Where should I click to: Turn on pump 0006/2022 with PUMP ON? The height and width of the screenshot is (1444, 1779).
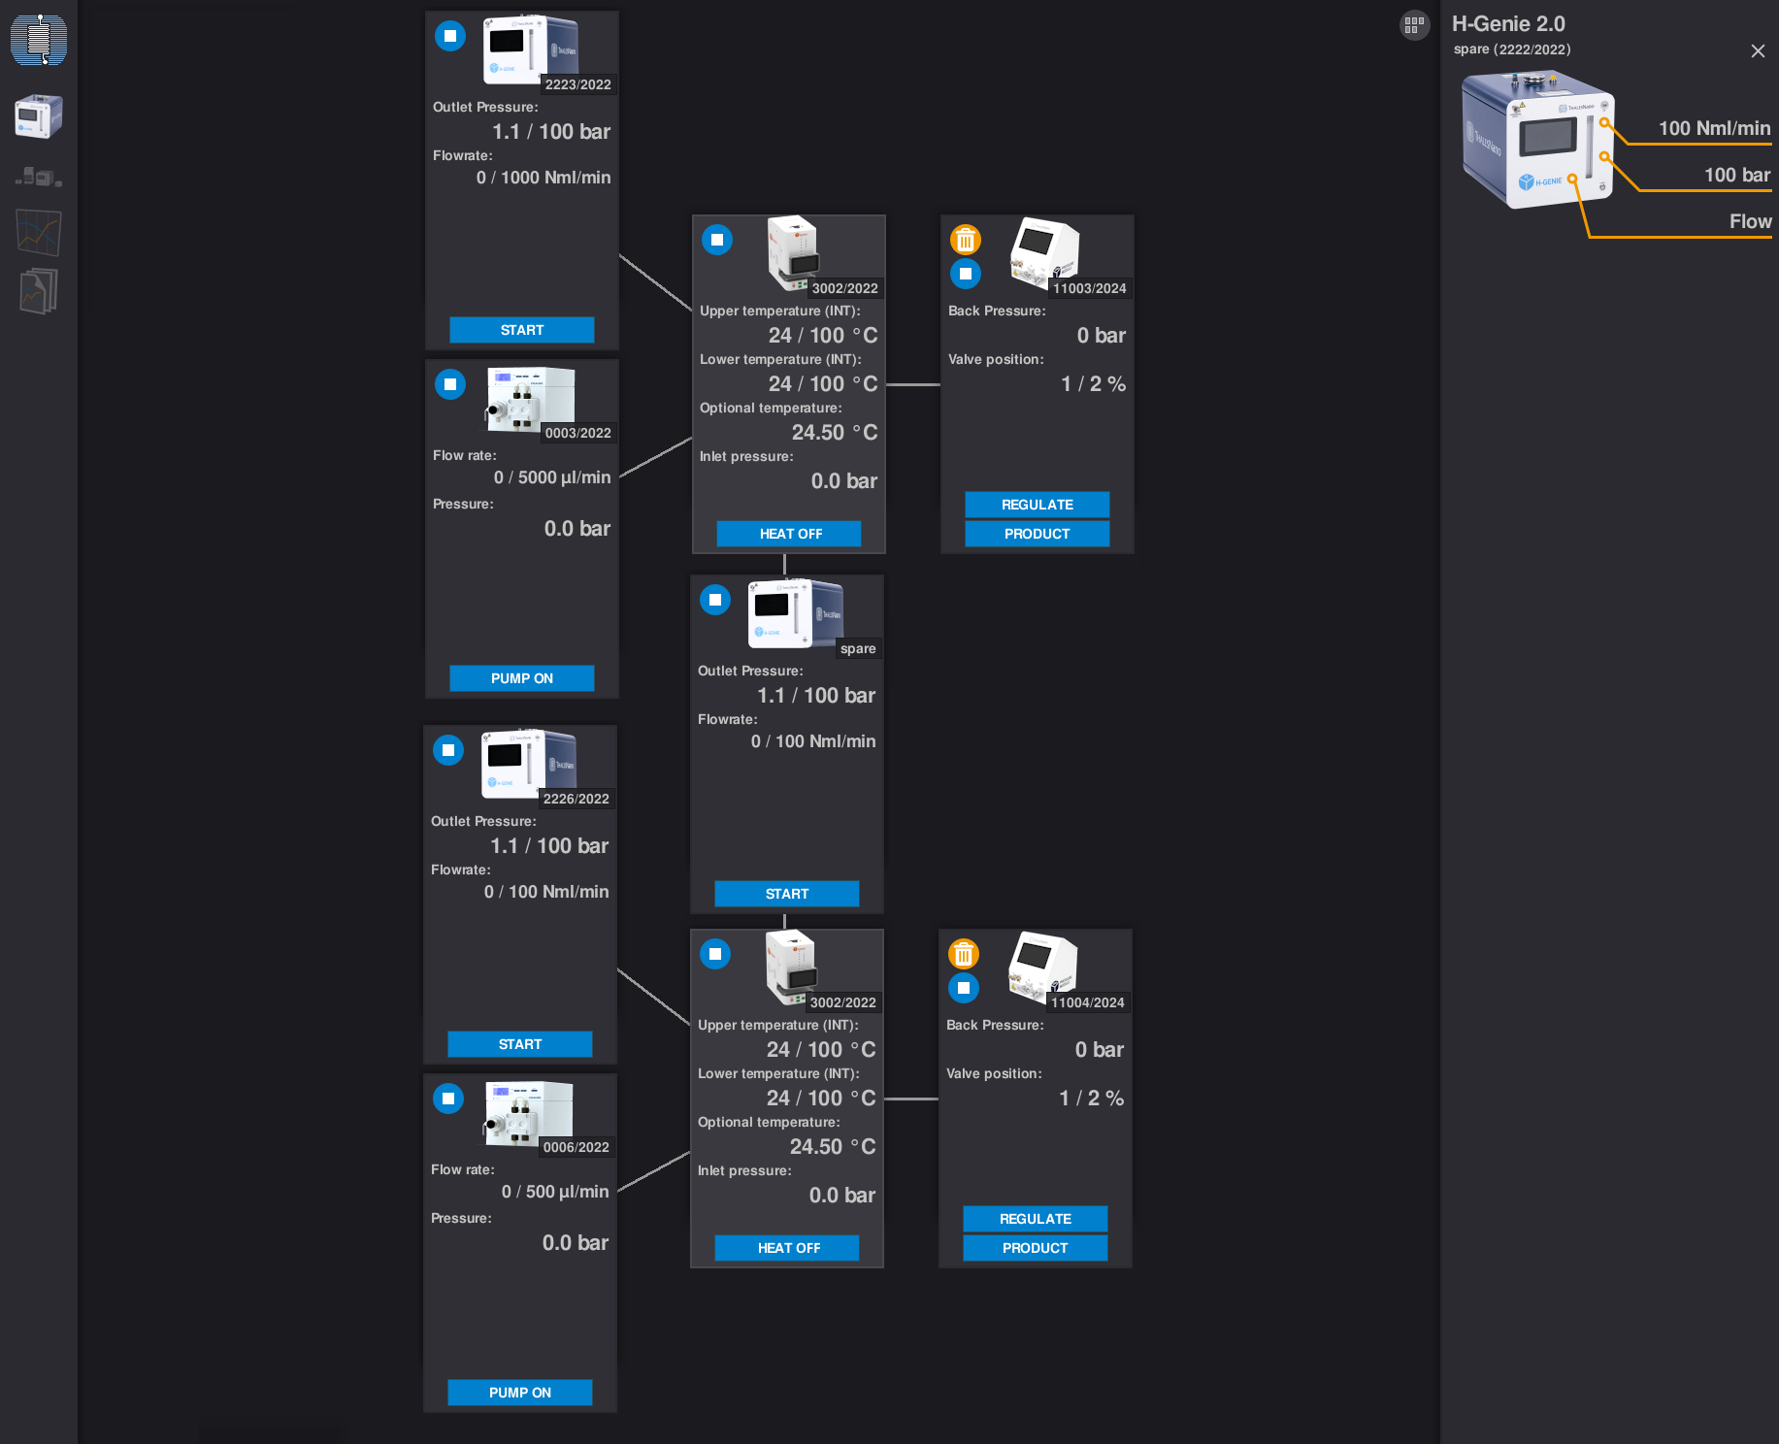(519, 1393)
